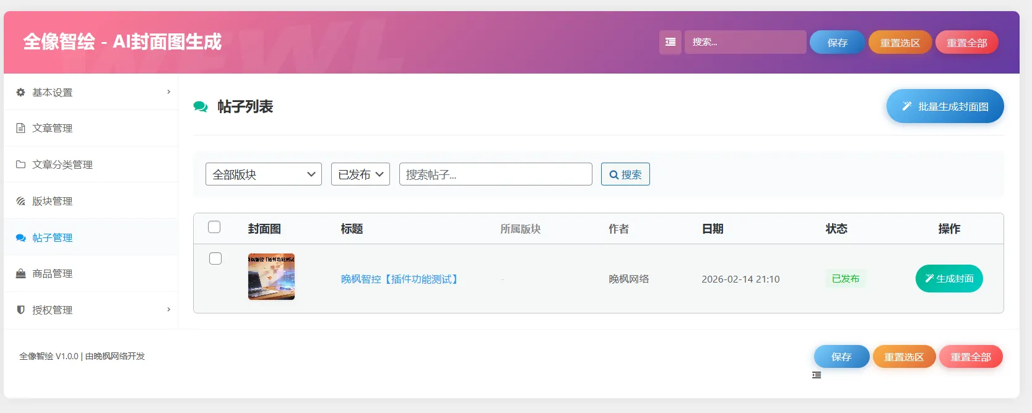This screenshot has height=413, width=1032.
Task: Open the 文章分类管理 menu item
Action: click(x=91, y=164)
